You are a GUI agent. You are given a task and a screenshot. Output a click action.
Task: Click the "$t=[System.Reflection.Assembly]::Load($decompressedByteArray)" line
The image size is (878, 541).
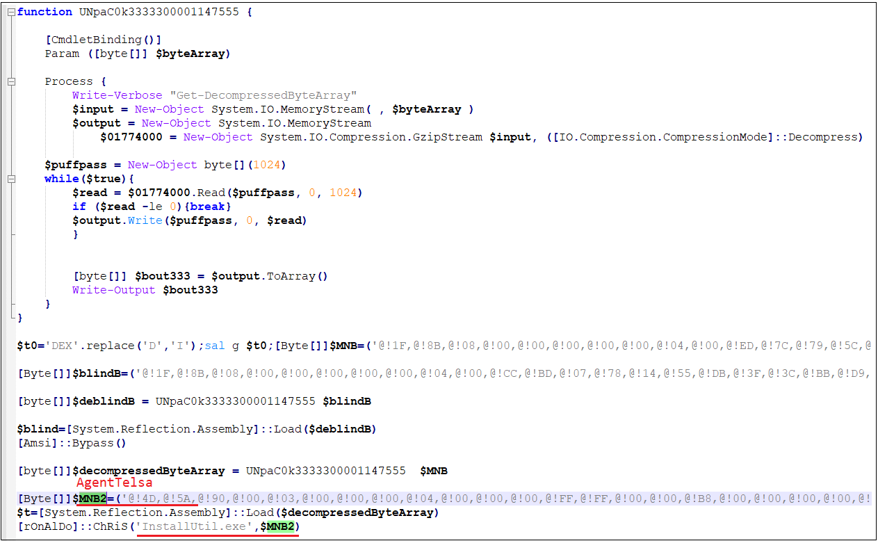pos(228,512)
